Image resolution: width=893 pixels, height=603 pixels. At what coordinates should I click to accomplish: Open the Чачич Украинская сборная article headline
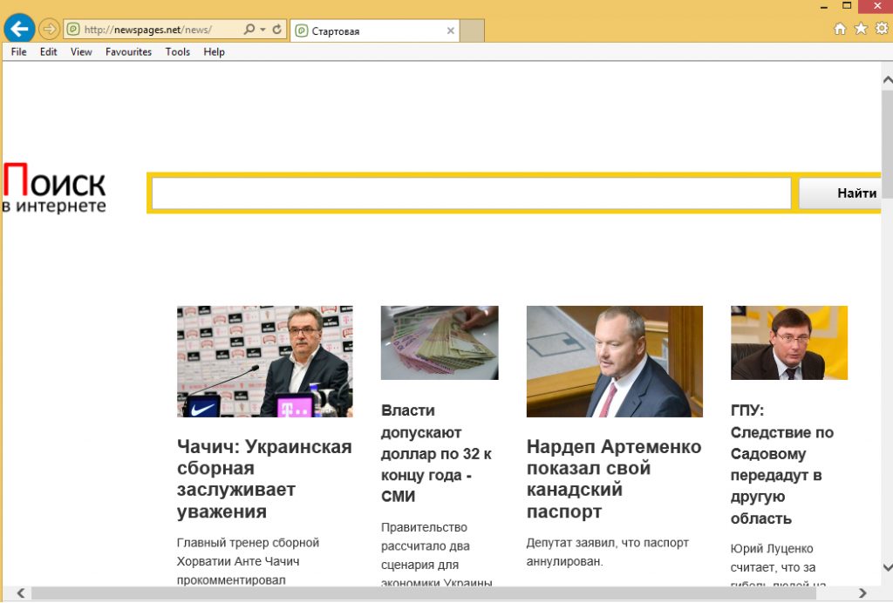[264, 478]
